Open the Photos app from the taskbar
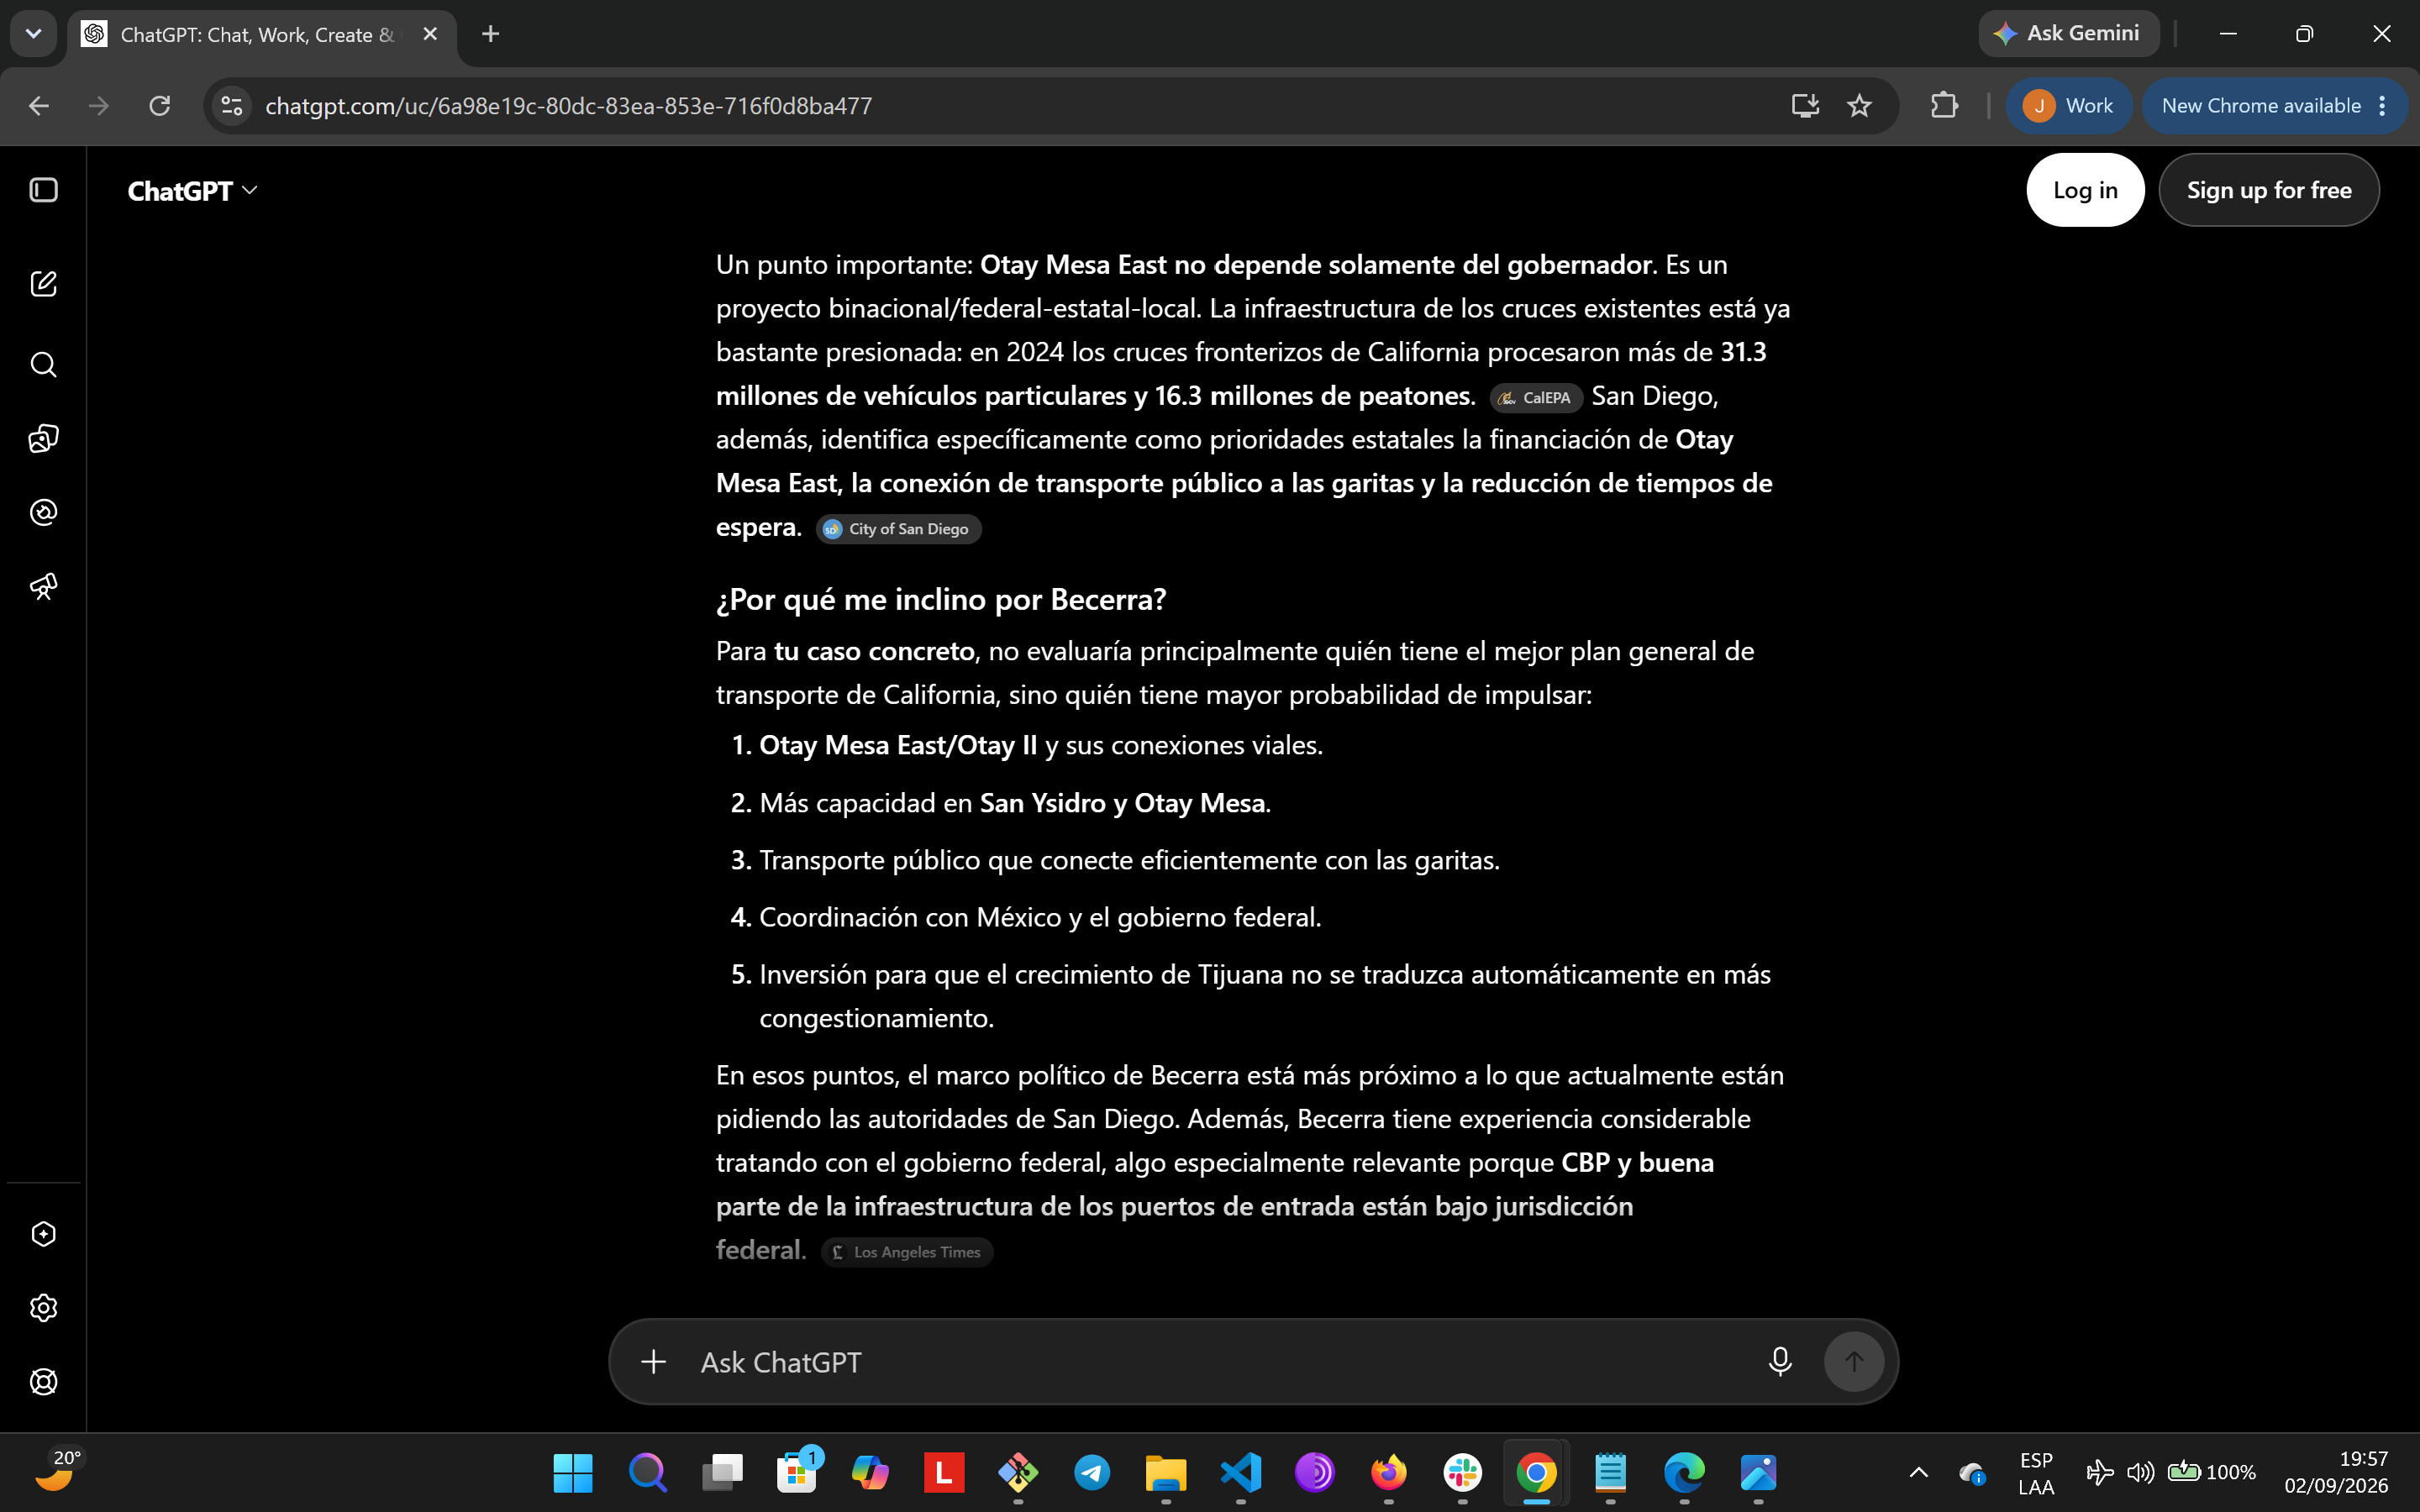 coord(1758,1472)
